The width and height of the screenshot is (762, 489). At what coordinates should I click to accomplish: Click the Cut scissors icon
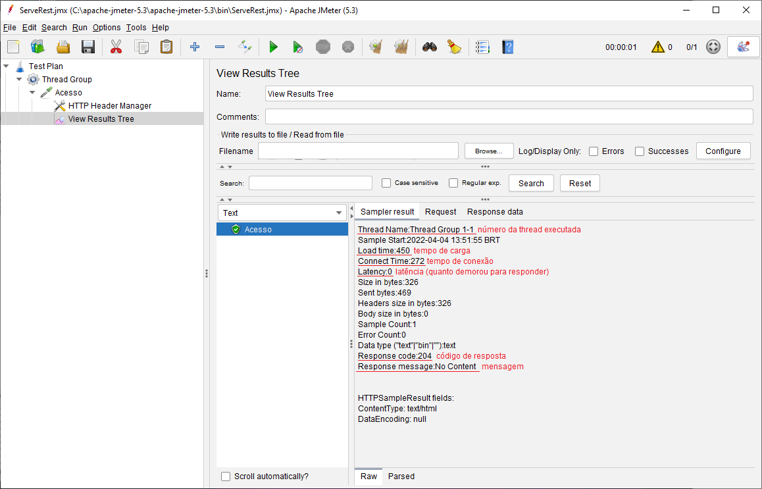(x=116, y=47)
